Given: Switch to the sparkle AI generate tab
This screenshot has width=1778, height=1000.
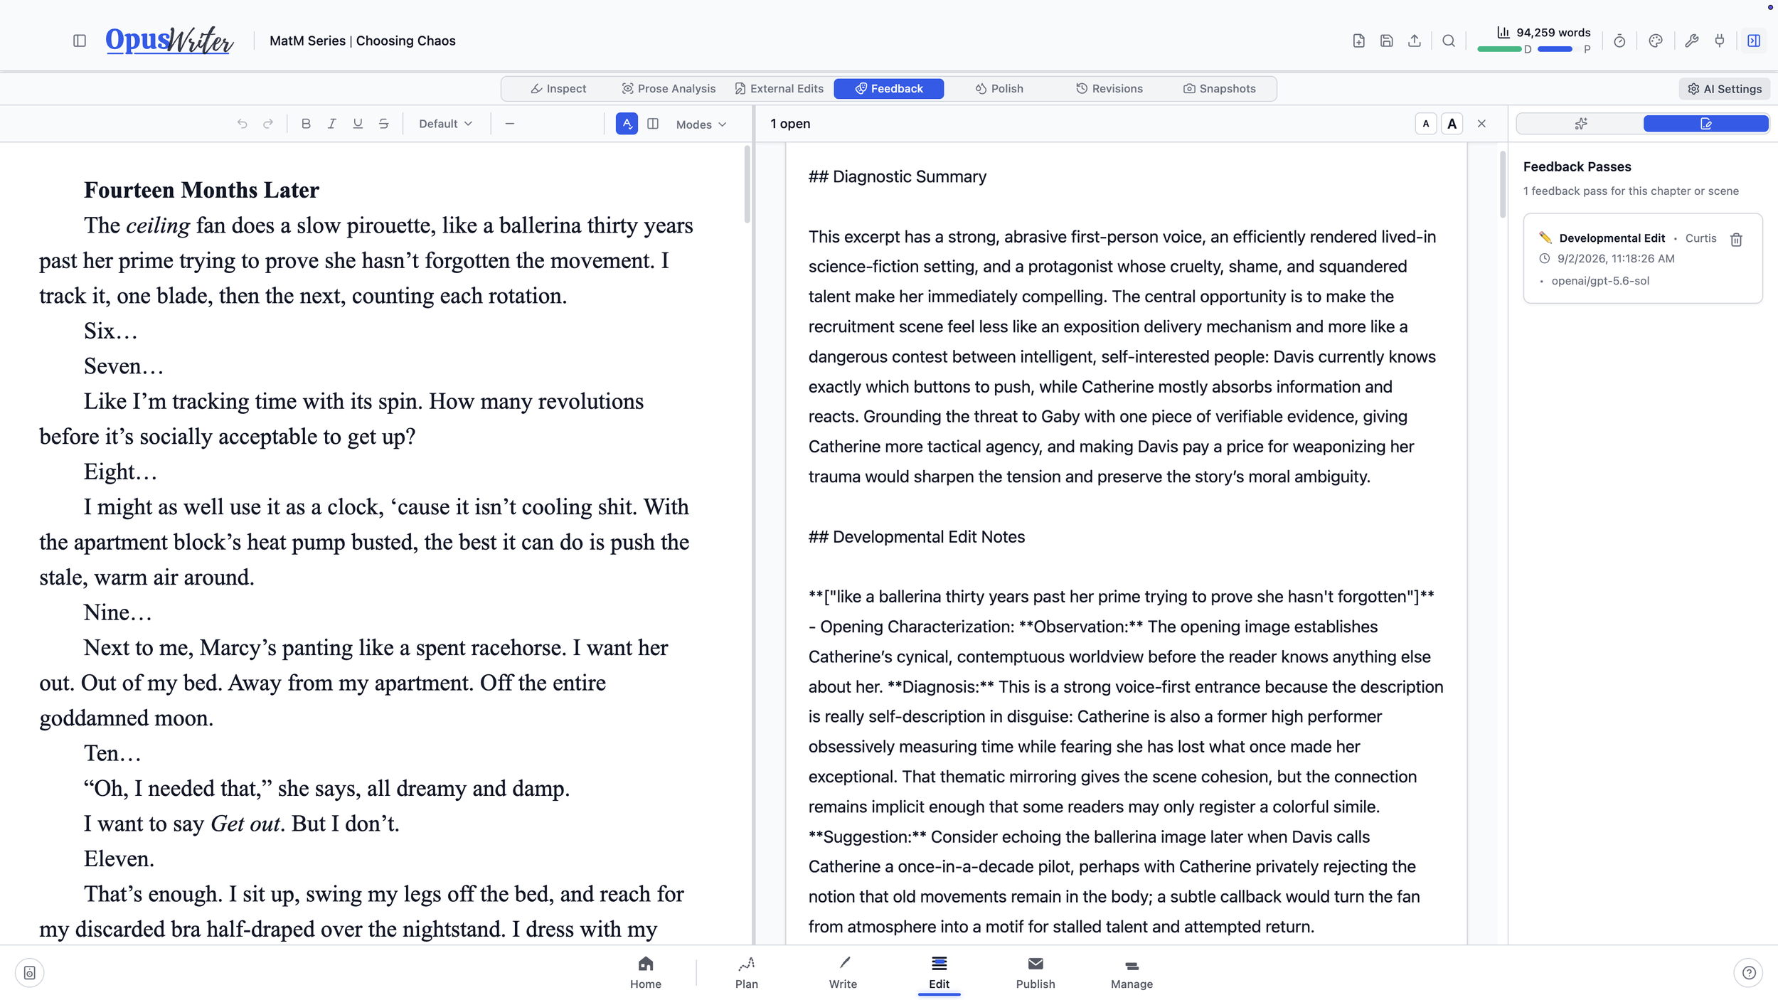Looking at the screenshot, I should (x=1580, y=124).
